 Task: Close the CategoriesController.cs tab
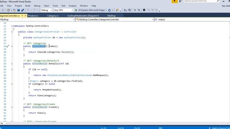click(x=26, y=15)
